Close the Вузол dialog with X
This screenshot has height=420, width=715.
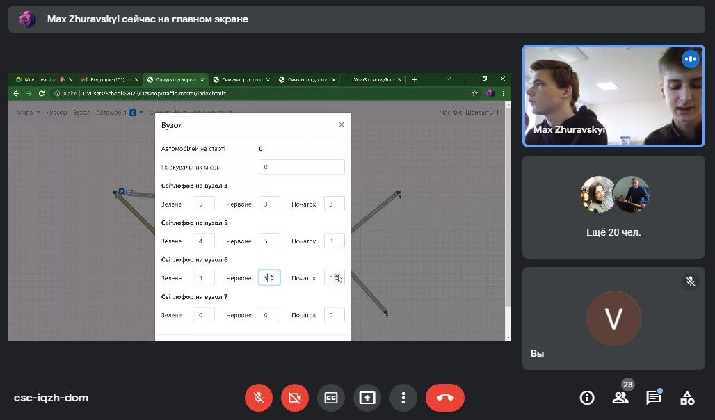point(341,125)
